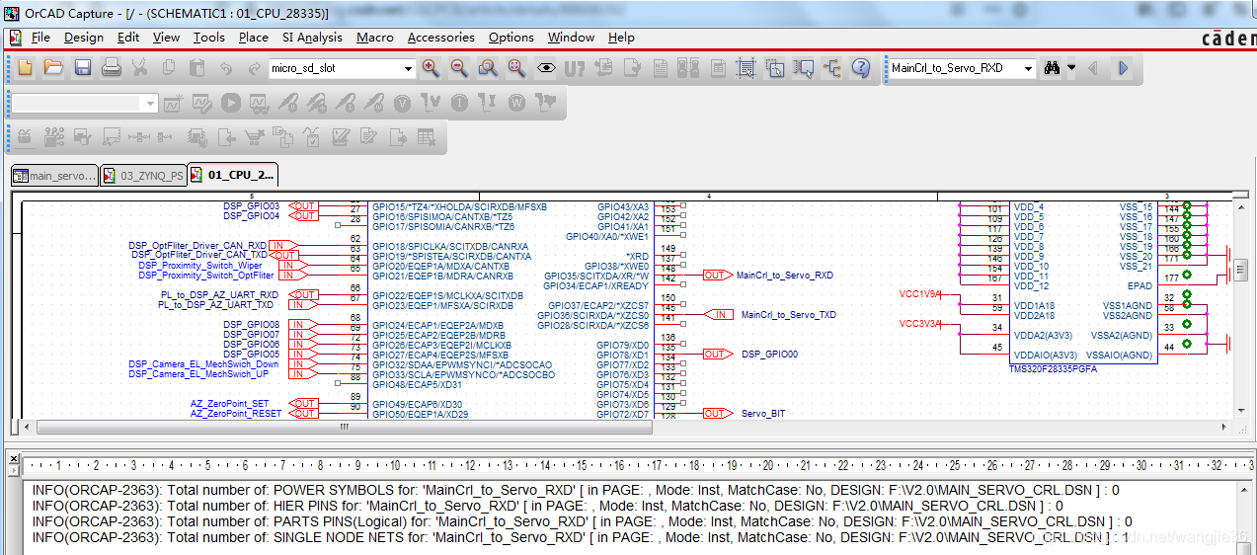This screenshot has width=1257, height=555.
Task: Open help with the question mark icon
Action: tap(861, 68)
